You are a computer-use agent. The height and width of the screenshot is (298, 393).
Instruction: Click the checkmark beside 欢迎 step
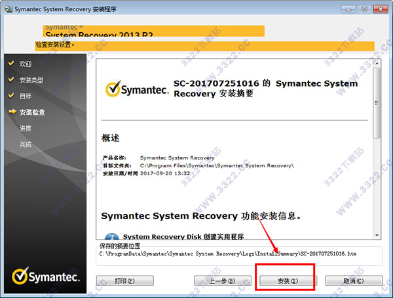11,63
